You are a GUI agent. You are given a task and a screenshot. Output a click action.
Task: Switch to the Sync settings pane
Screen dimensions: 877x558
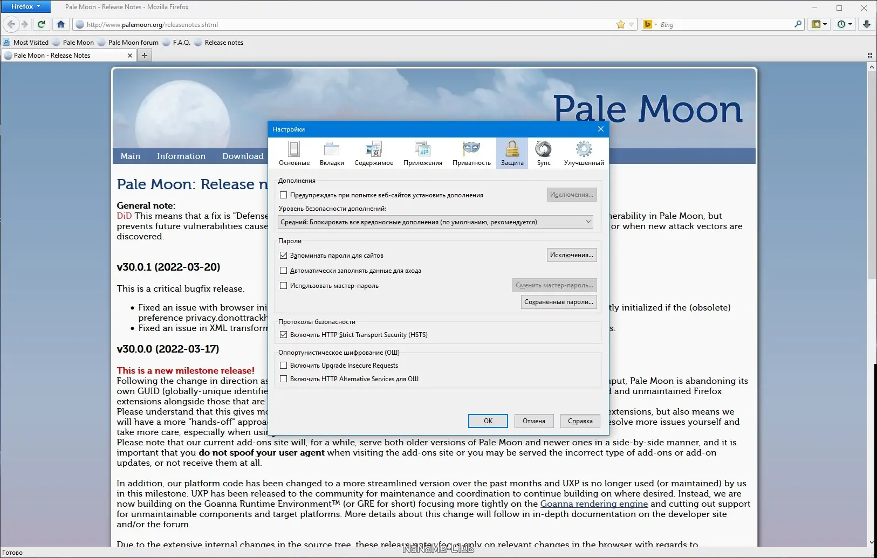(544, 154)
